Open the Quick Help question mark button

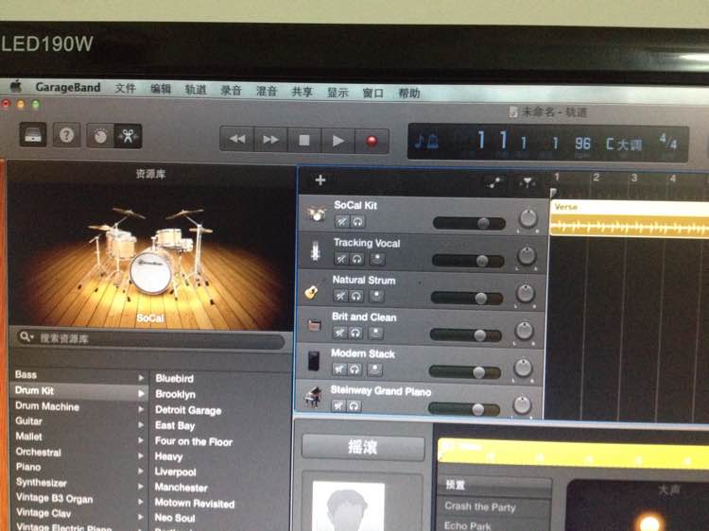(x=66, y=135)
